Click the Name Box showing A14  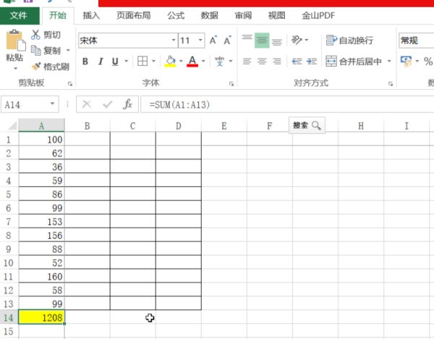point(25,104)
